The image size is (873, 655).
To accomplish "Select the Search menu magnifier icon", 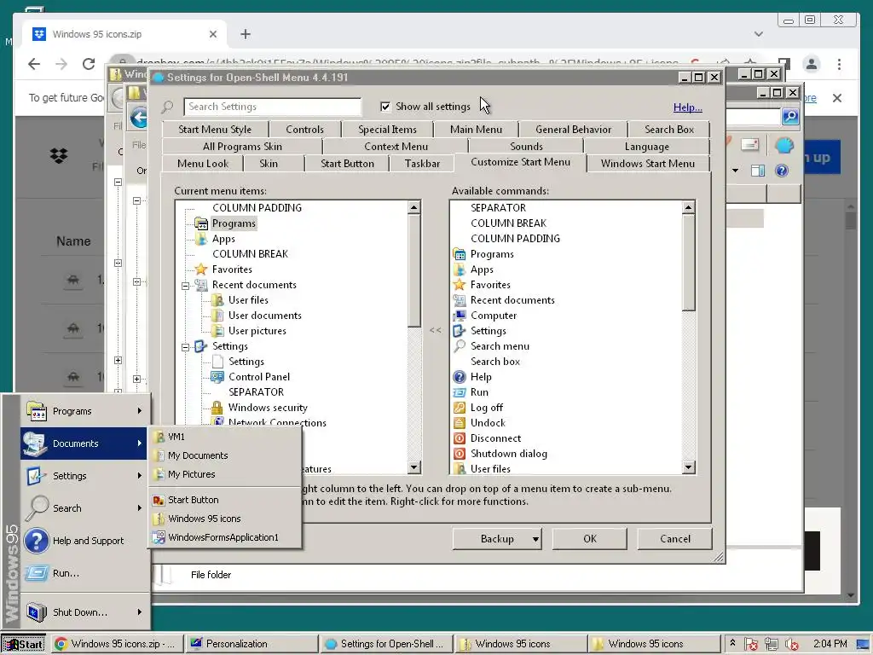I will point(460,346).
